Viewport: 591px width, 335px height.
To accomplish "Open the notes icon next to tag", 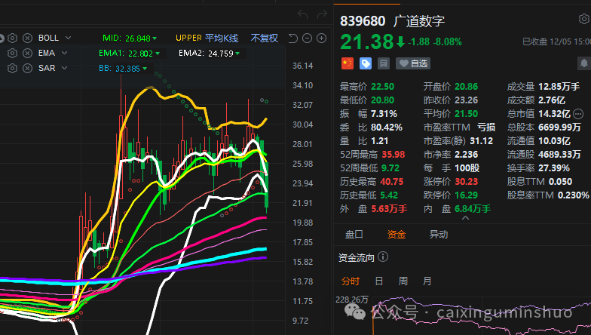I will click(x=384, y=63).
